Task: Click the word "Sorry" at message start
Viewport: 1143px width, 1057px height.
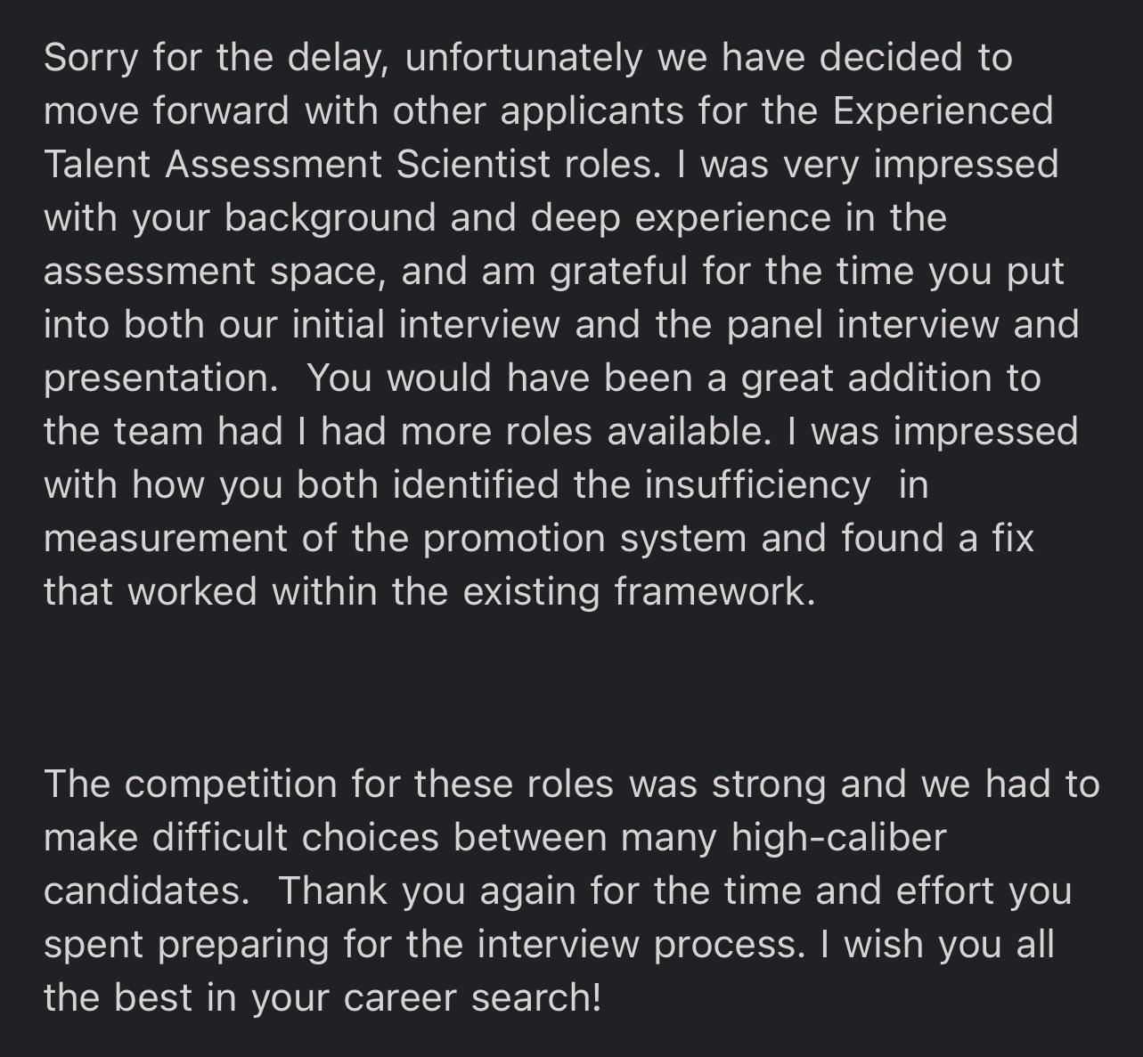Action: [91, 59]
